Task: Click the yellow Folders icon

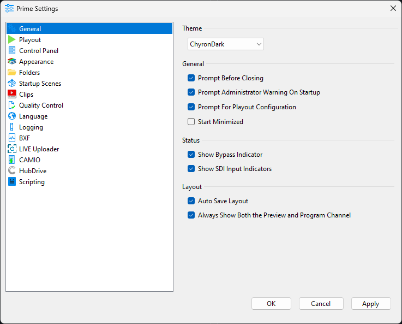Action: (x=12, y=73)
